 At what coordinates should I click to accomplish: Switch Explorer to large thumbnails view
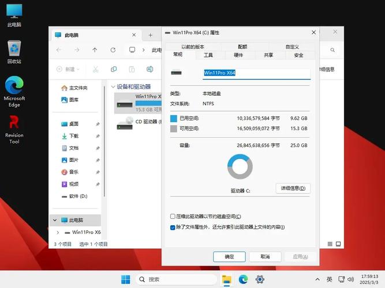point(338,244)
